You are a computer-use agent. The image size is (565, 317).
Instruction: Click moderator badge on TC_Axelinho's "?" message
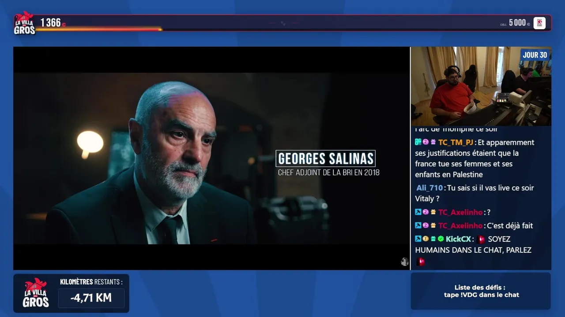pyautogui.click(x=418, y=212)
